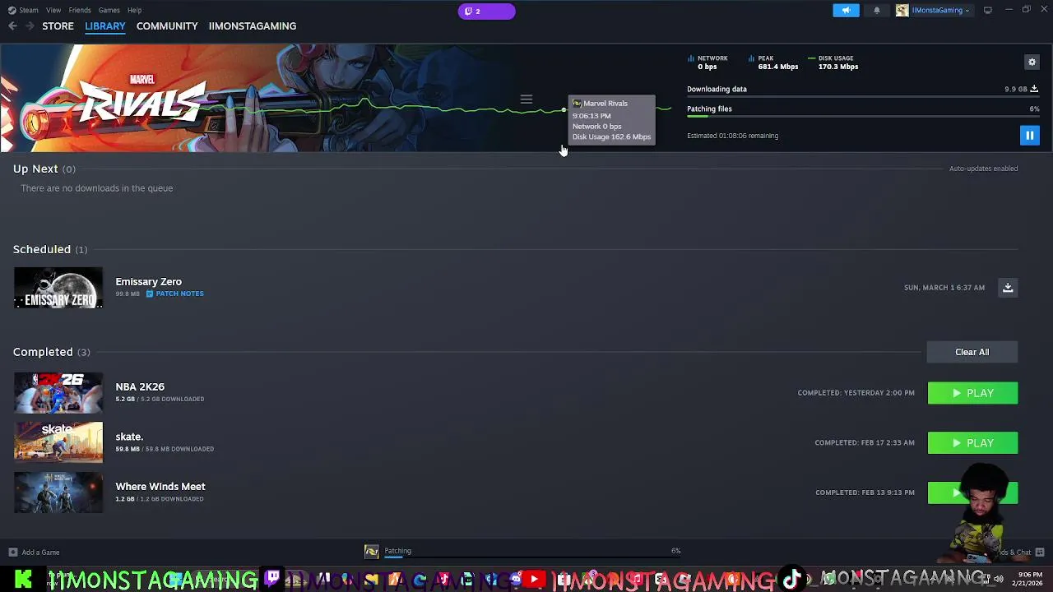
Task: Click the Patching files progress bar
Action: (x=863, y=117)
